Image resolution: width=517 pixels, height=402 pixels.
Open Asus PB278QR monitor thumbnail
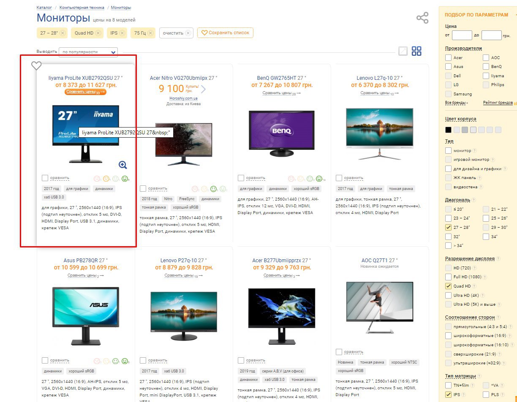[86, 315]
